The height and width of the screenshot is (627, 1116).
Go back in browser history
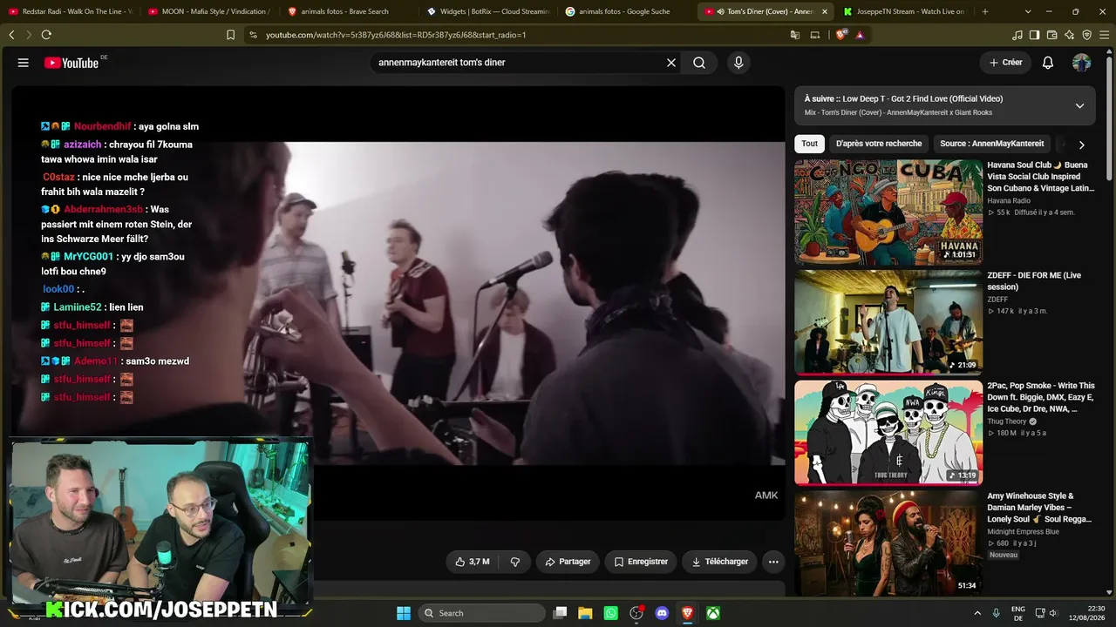tap(11, 35)
